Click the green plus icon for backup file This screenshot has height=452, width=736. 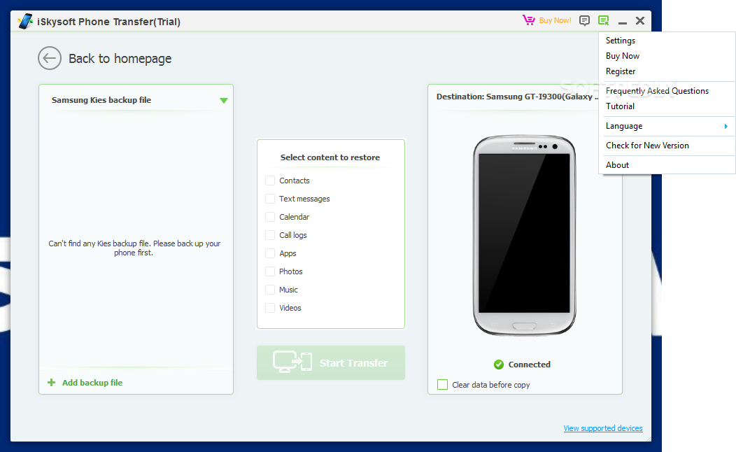point(52,383)
